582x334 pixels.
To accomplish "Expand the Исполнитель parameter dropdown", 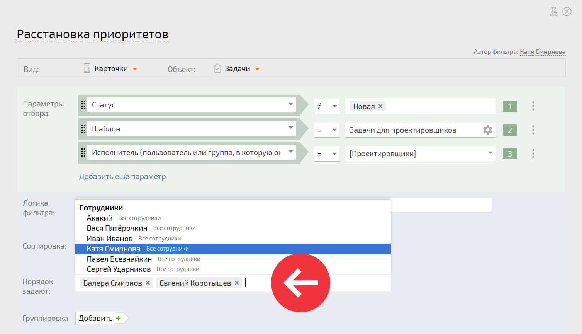I will [291, 152].
